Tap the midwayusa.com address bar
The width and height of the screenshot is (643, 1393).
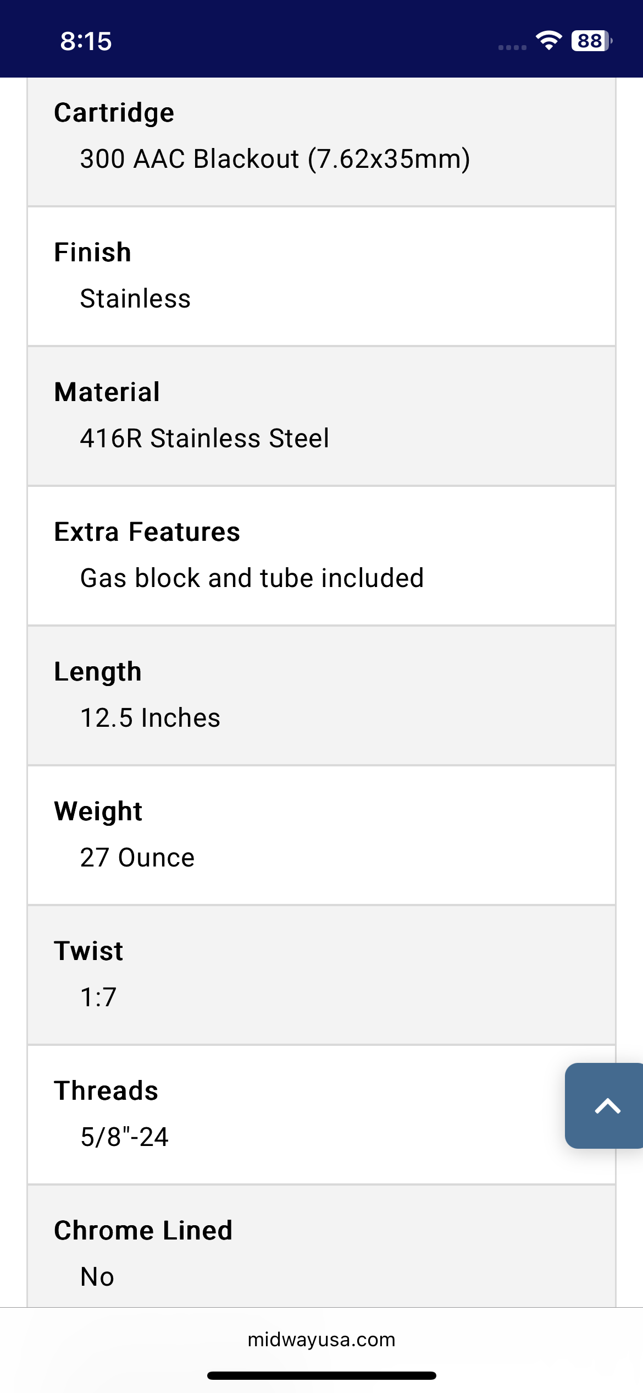pyautogui.click(x=321, y=1340)
